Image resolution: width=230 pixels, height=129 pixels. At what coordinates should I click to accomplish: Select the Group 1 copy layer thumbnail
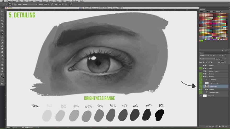click(x=207, y=86)
